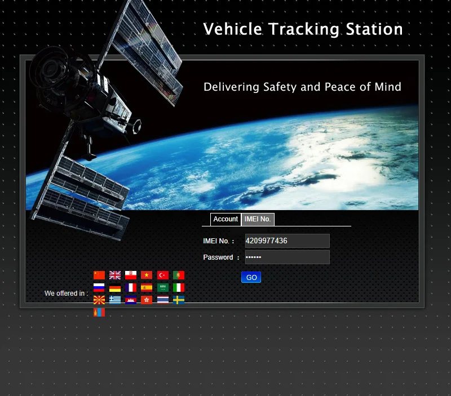
Task: Select the Hong Kong flag language
Action: point(147,300)
